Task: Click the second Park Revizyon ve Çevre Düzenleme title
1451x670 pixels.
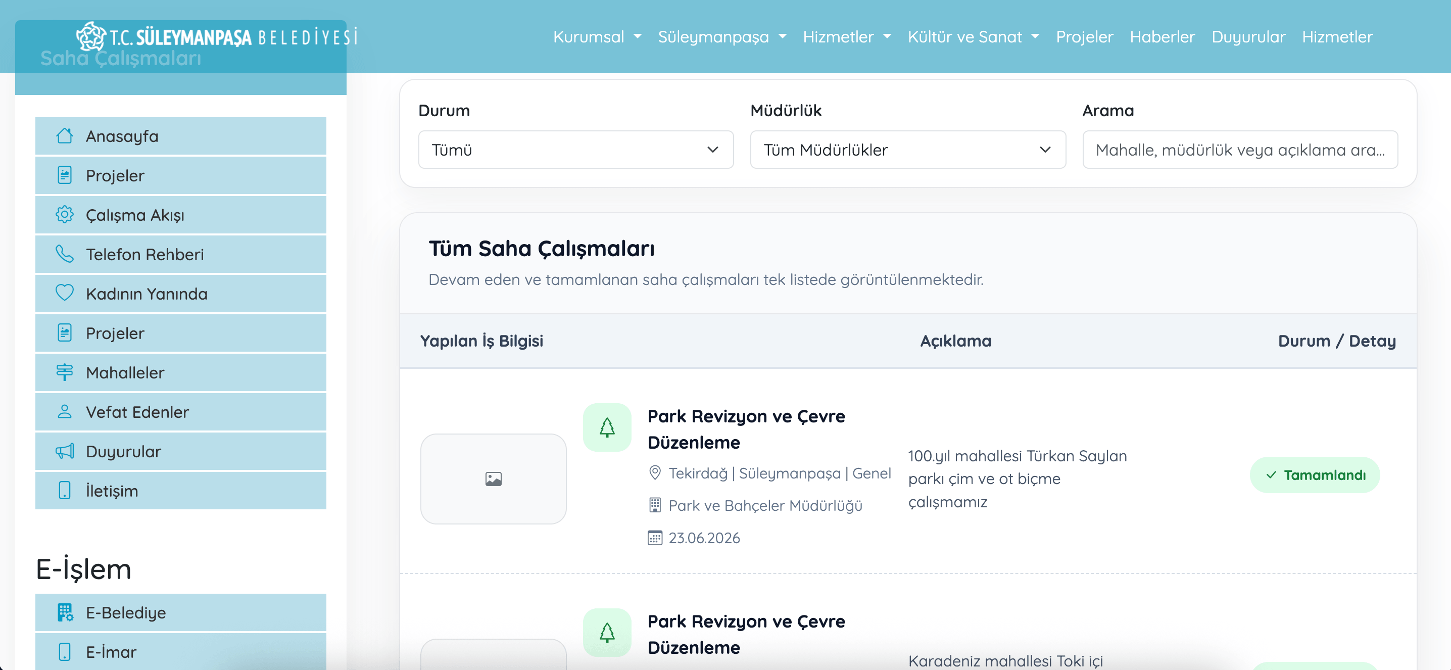Action: tap(746, 635)
